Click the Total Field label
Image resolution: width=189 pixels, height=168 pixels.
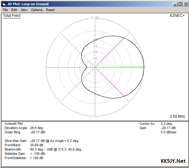tap(12, 16)
